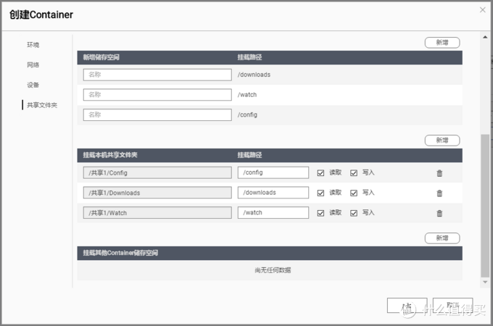The width and height of the screenshot is (493, 326).
Task: Click 新增 above 挂载其他Container储存空间 table
Action: [442, 238]
